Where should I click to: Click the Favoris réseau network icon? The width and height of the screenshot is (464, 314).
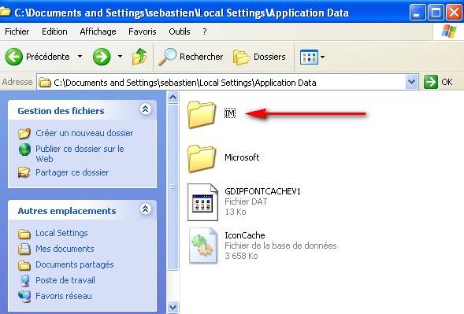pos(24,296)
